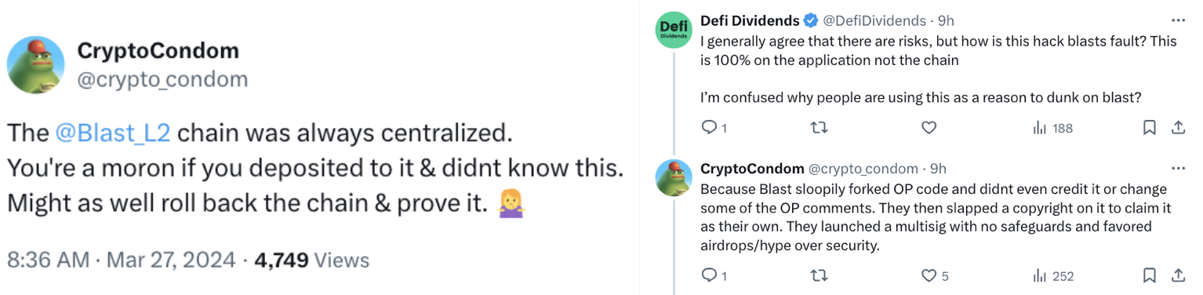
Task: Reply to CryptoCondom's forked OP code reply
Action: click(714, 275)
